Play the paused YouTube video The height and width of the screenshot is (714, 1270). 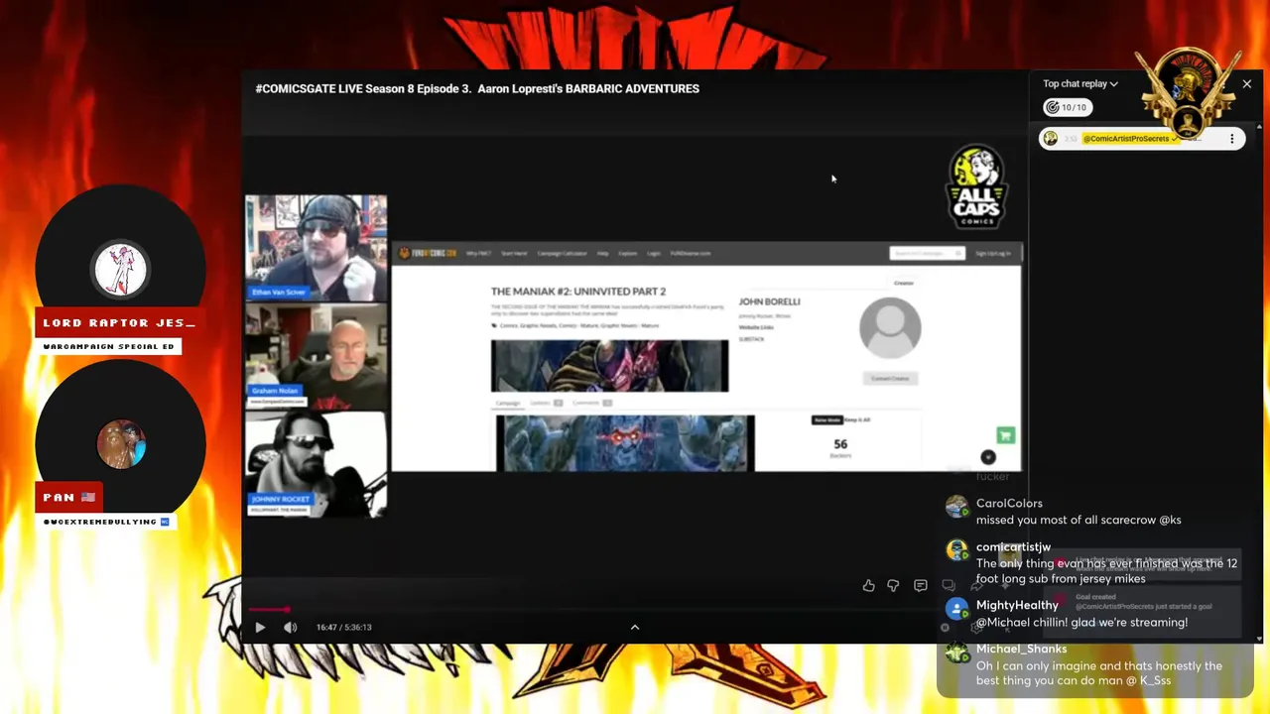260,627
